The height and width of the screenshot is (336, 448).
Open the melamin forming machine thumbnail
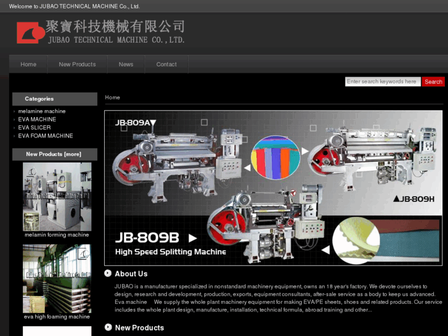click(57, 197)
